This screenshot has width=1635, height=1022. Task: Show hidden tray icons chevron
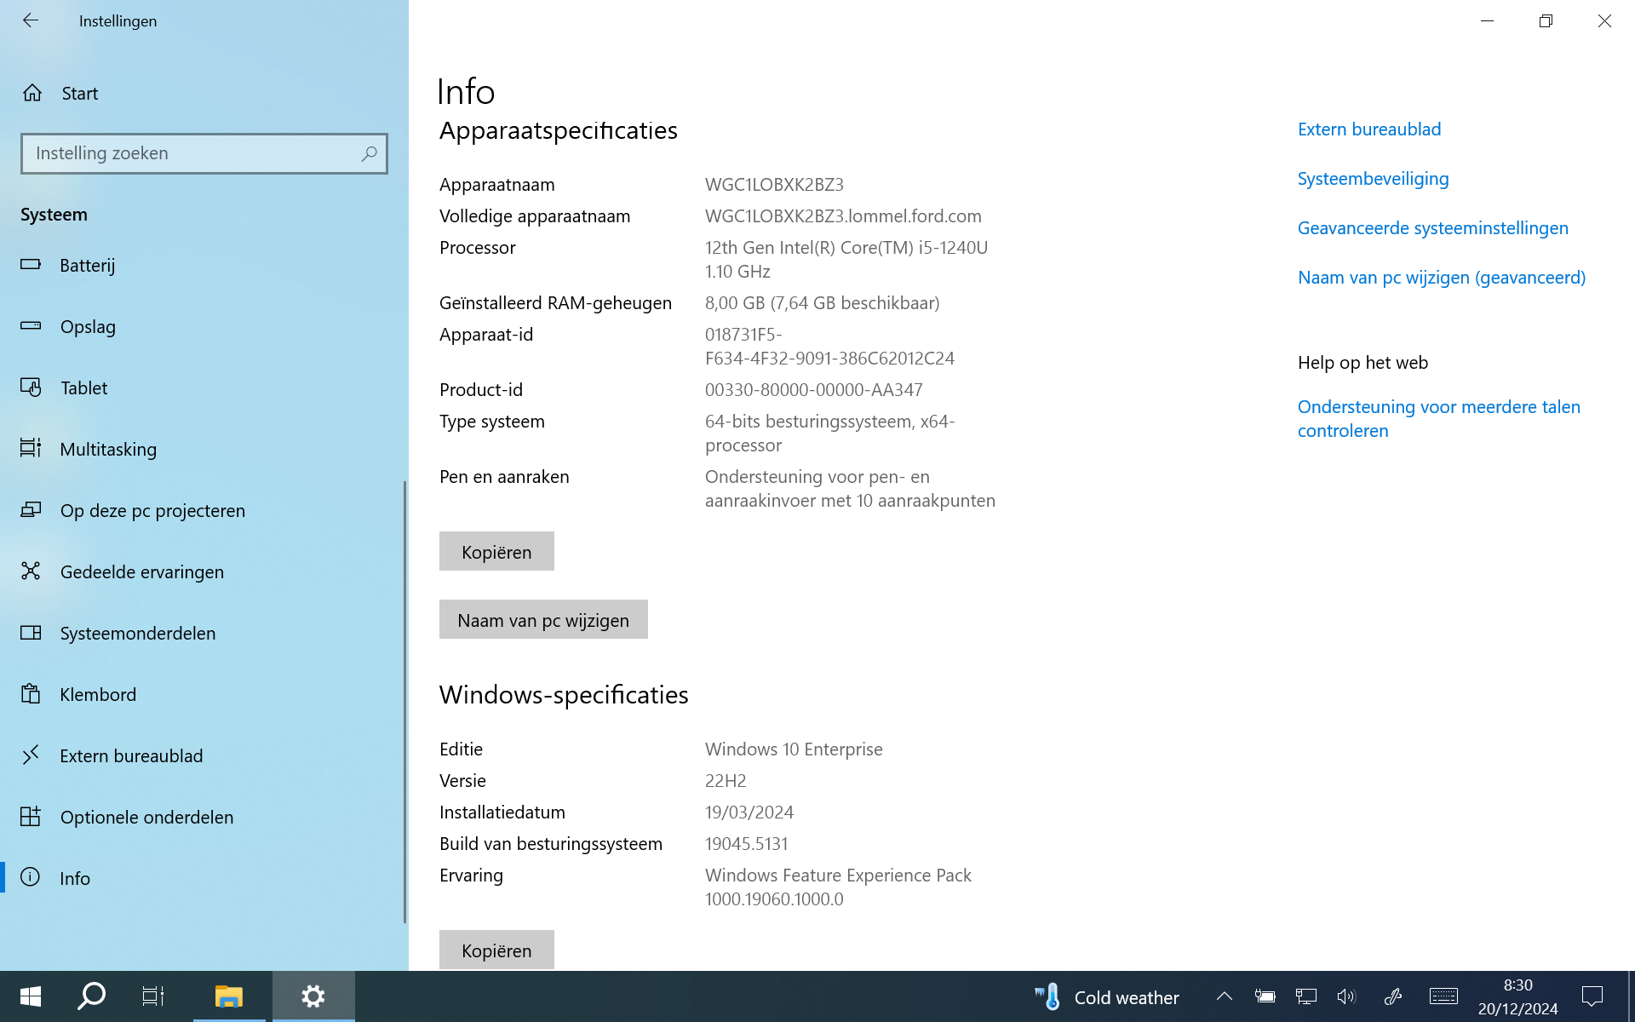click(x=1225, y=996)
